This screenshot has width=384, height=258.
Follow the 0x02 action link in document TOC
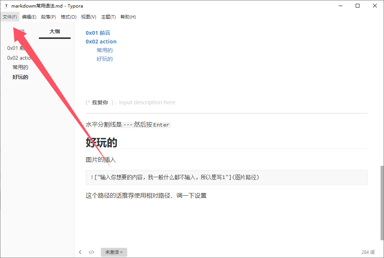[101, 42]
